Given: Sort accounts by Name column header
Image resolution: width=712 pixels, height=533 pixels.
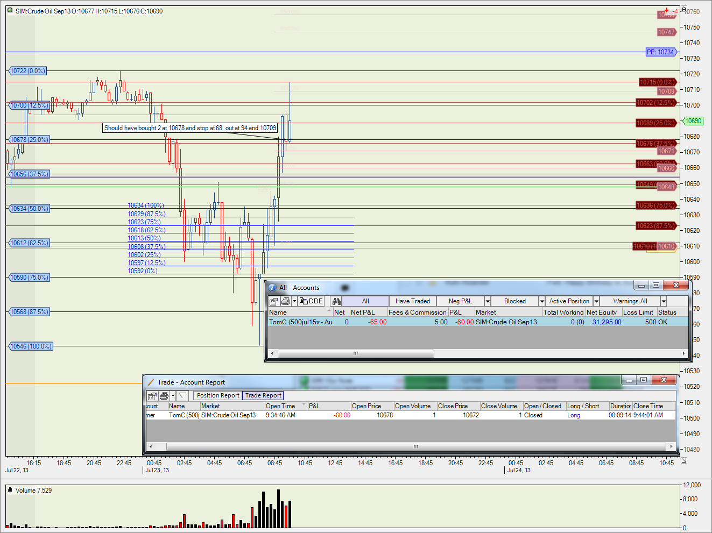Looking at the screenshot, I should 300,312.
